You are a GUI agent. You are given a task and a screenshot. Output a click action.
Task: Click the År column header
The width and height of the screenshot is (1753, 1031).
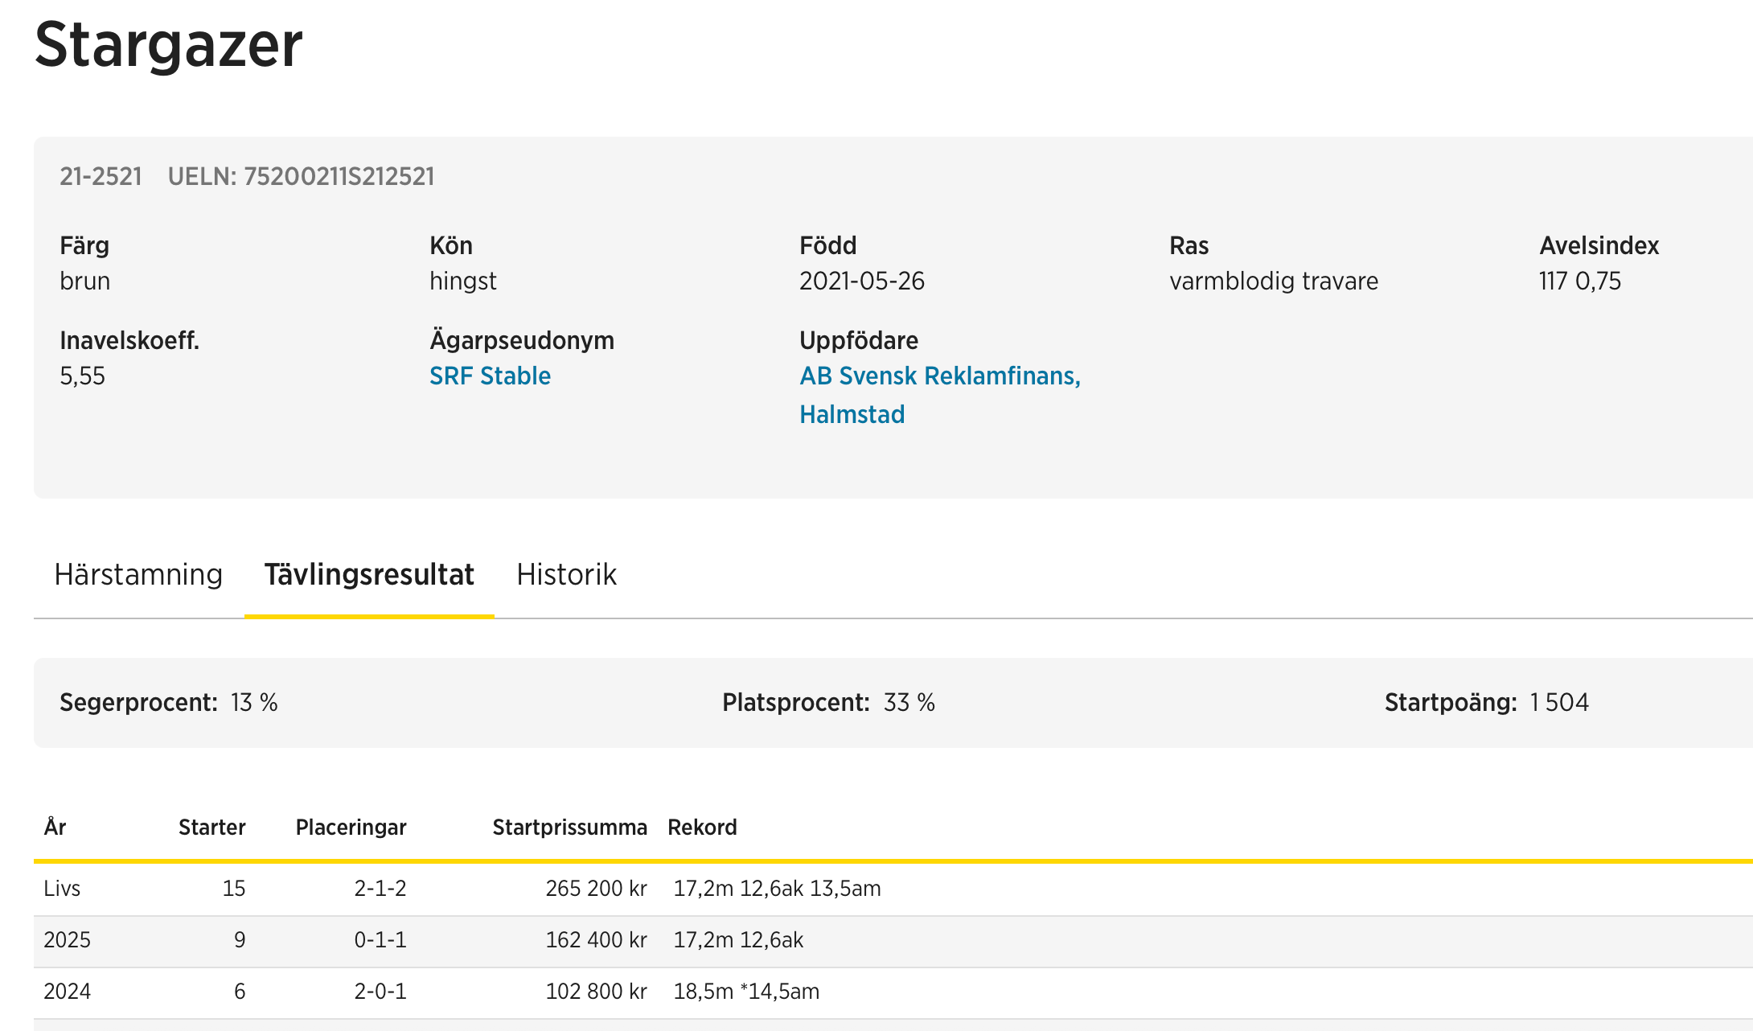tap(55, 828)
